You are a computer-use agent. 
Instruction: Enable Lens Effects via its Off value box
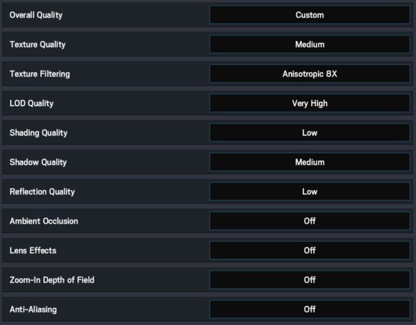point(309,250)
